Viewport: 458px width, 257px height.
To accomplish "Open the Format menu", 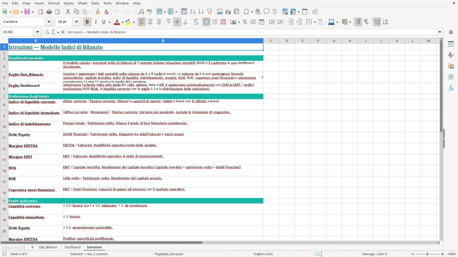I will click(x=54, y=3).
